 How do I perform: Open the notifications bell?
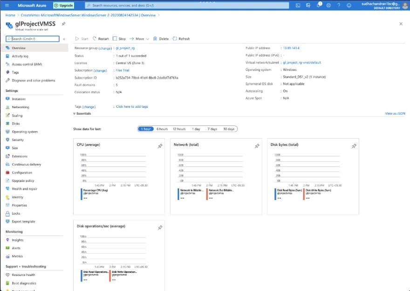[x=319, y=5]
